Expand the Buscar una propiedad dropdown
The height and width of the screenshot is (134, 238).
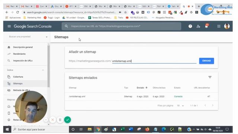[46, 37]
